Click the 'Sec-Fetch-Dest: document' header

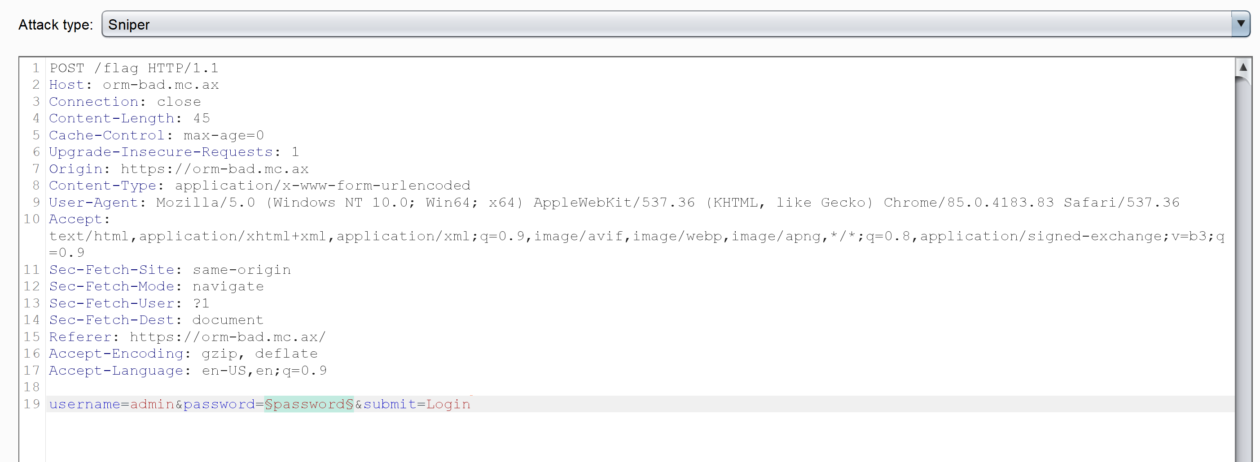(157, 320)
